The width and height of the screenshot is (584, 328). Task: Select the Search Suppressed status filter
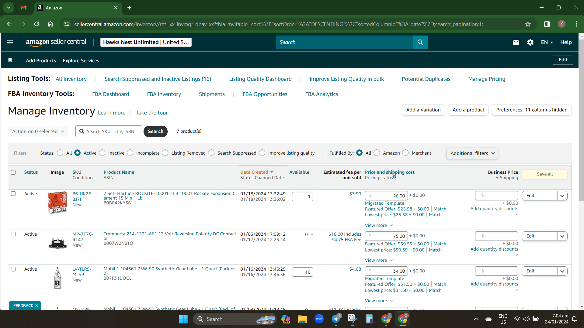(x=211, y=153)
